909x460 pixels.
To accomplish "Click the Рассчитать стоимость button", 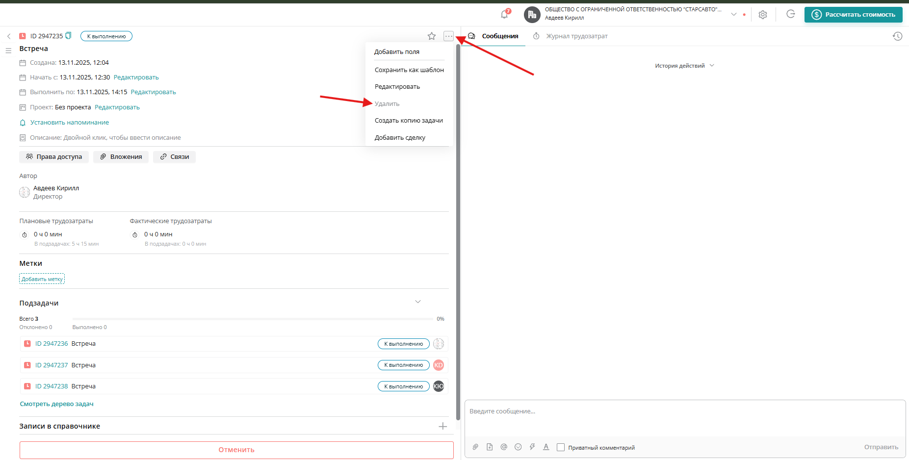I will click(854, 15).
